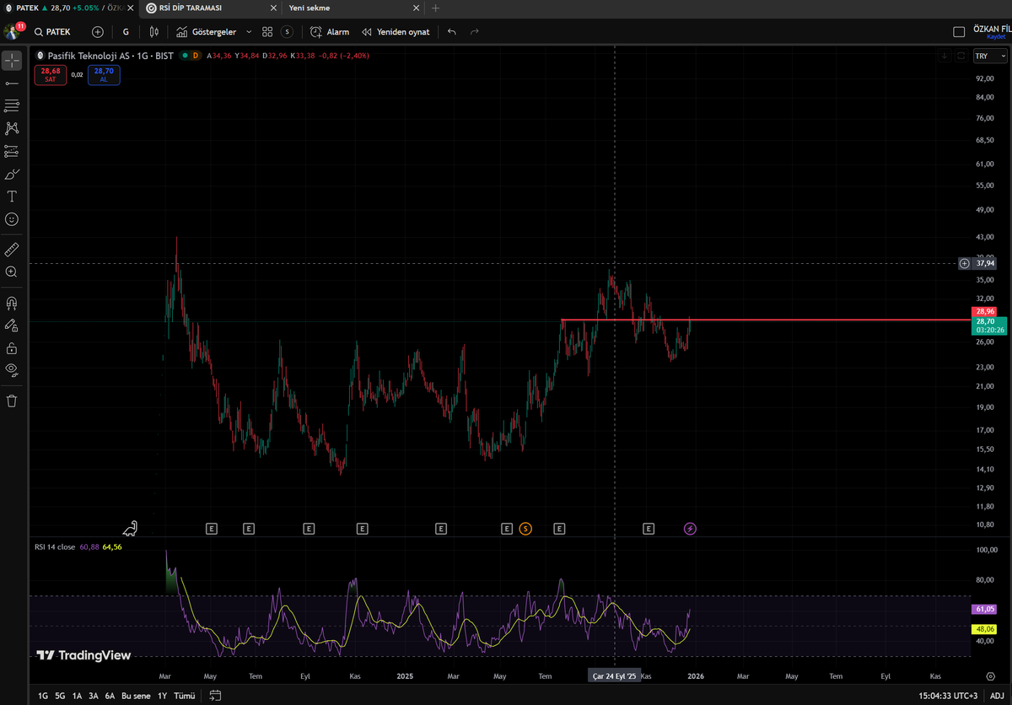The image size is (1012, 705).
Task: Switch to PATEK browser tab
Action: 67,8
